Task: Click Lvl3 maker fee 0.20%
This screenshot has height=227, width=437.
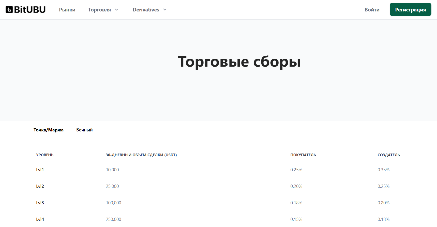Action: coord(383,203)
